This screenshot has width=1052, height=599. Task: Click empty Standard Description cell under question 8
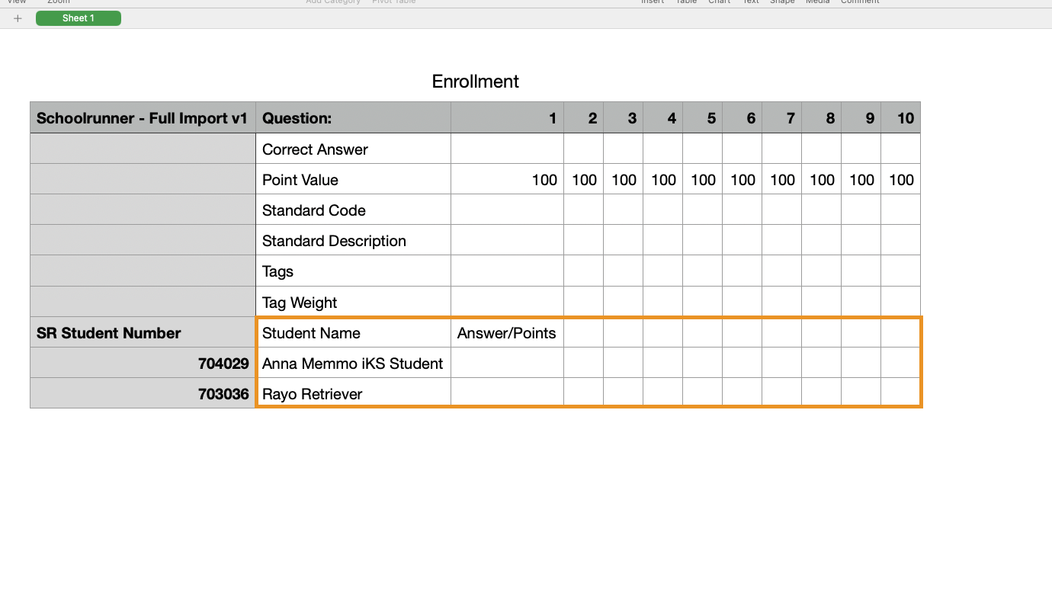(822, 240)
